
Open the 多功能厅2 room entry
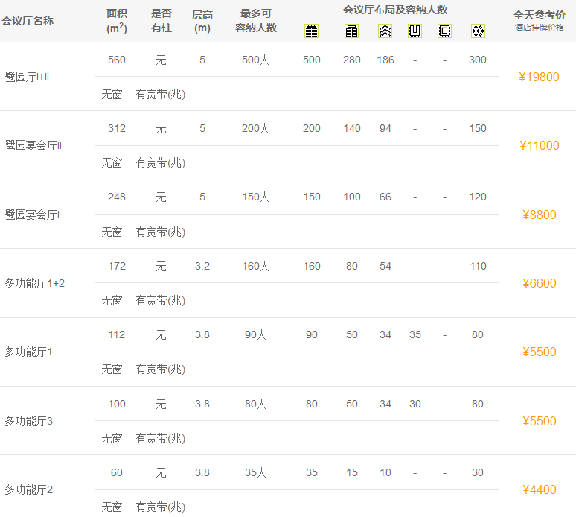point(28,489)
